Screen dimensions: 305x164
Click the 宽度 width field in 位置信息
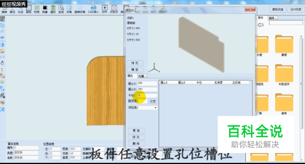coord(75,149)
